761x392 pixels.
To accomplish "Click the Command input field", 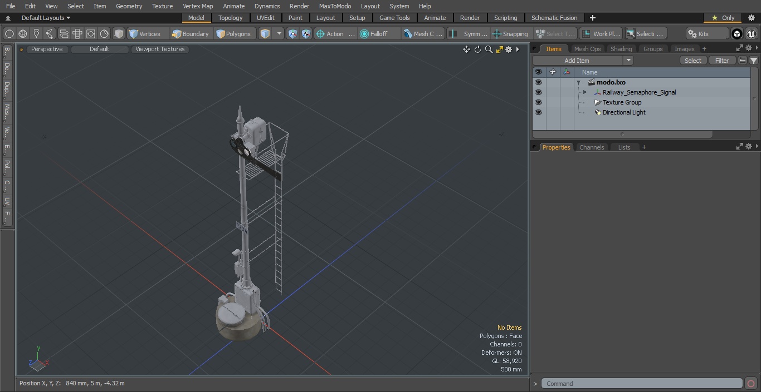I will pyautogui.click(x=642, y=384).
